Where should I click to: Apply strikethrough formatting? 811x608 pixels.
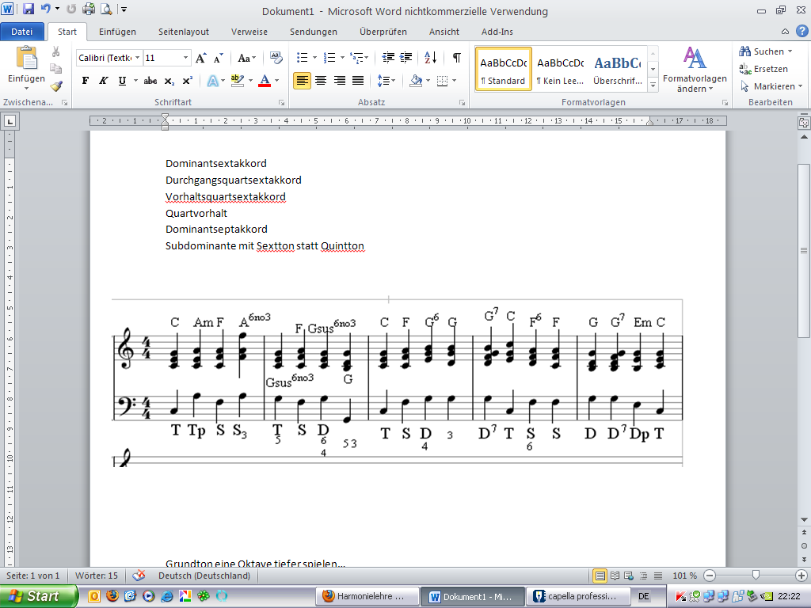150,81
